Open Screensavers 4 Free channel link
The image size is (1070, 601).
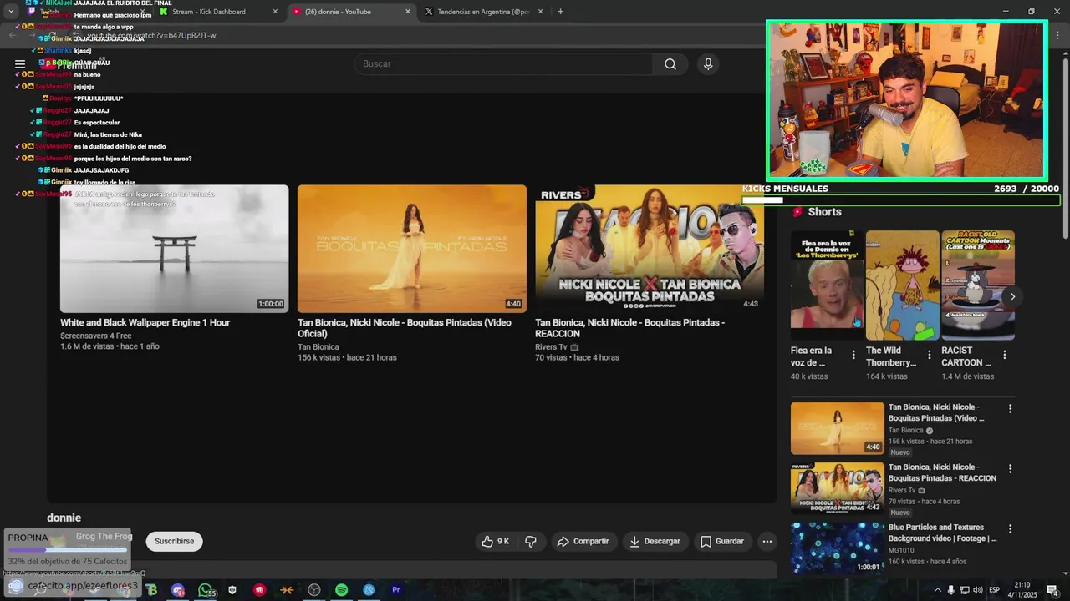click(95, 336)
